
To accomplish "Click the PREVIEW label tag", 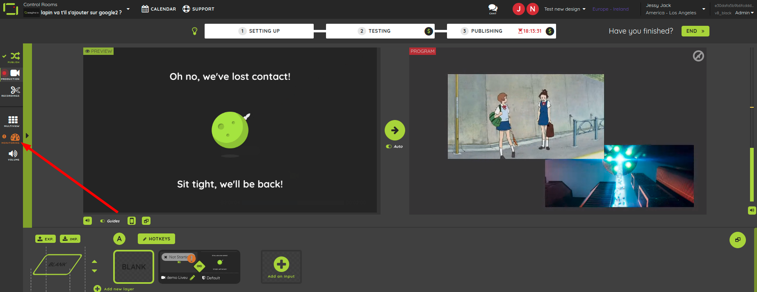I will 98,51.
